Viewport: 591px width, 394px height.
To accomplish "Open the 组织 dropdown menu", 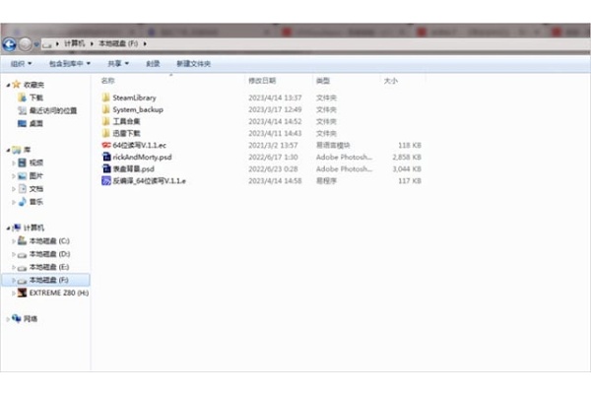I will coord(21,64).
